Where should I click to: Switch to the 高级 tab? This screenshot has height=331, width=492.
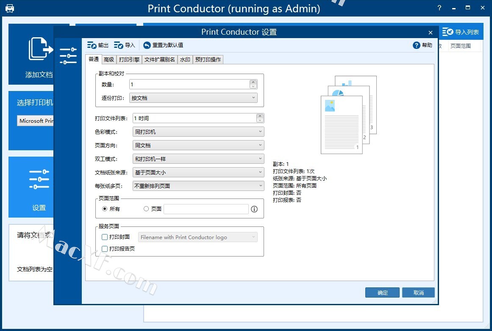(x=109, y=60)
